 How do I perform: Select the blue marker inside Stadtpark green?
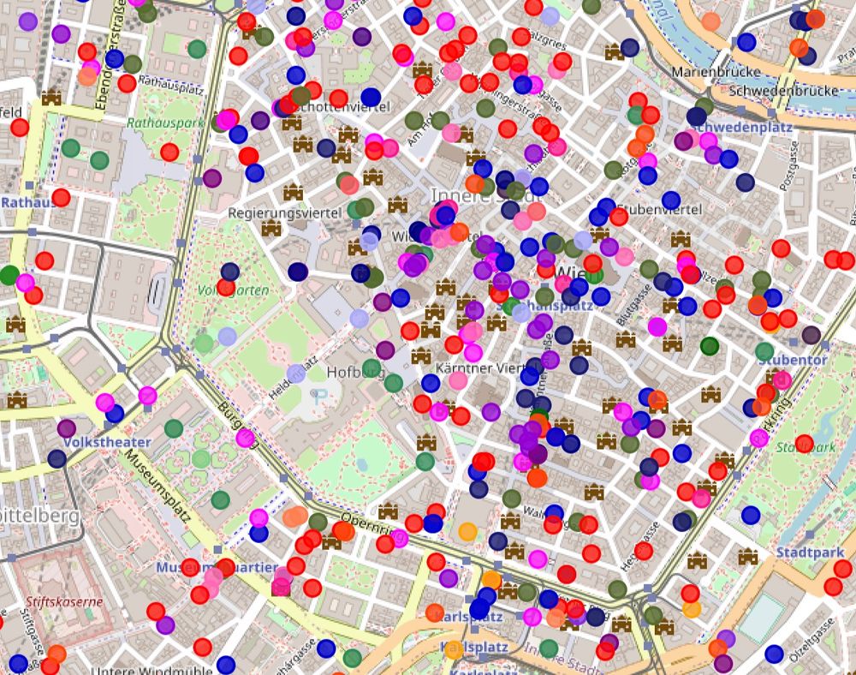pyautogui.click(x=751, y=515)
